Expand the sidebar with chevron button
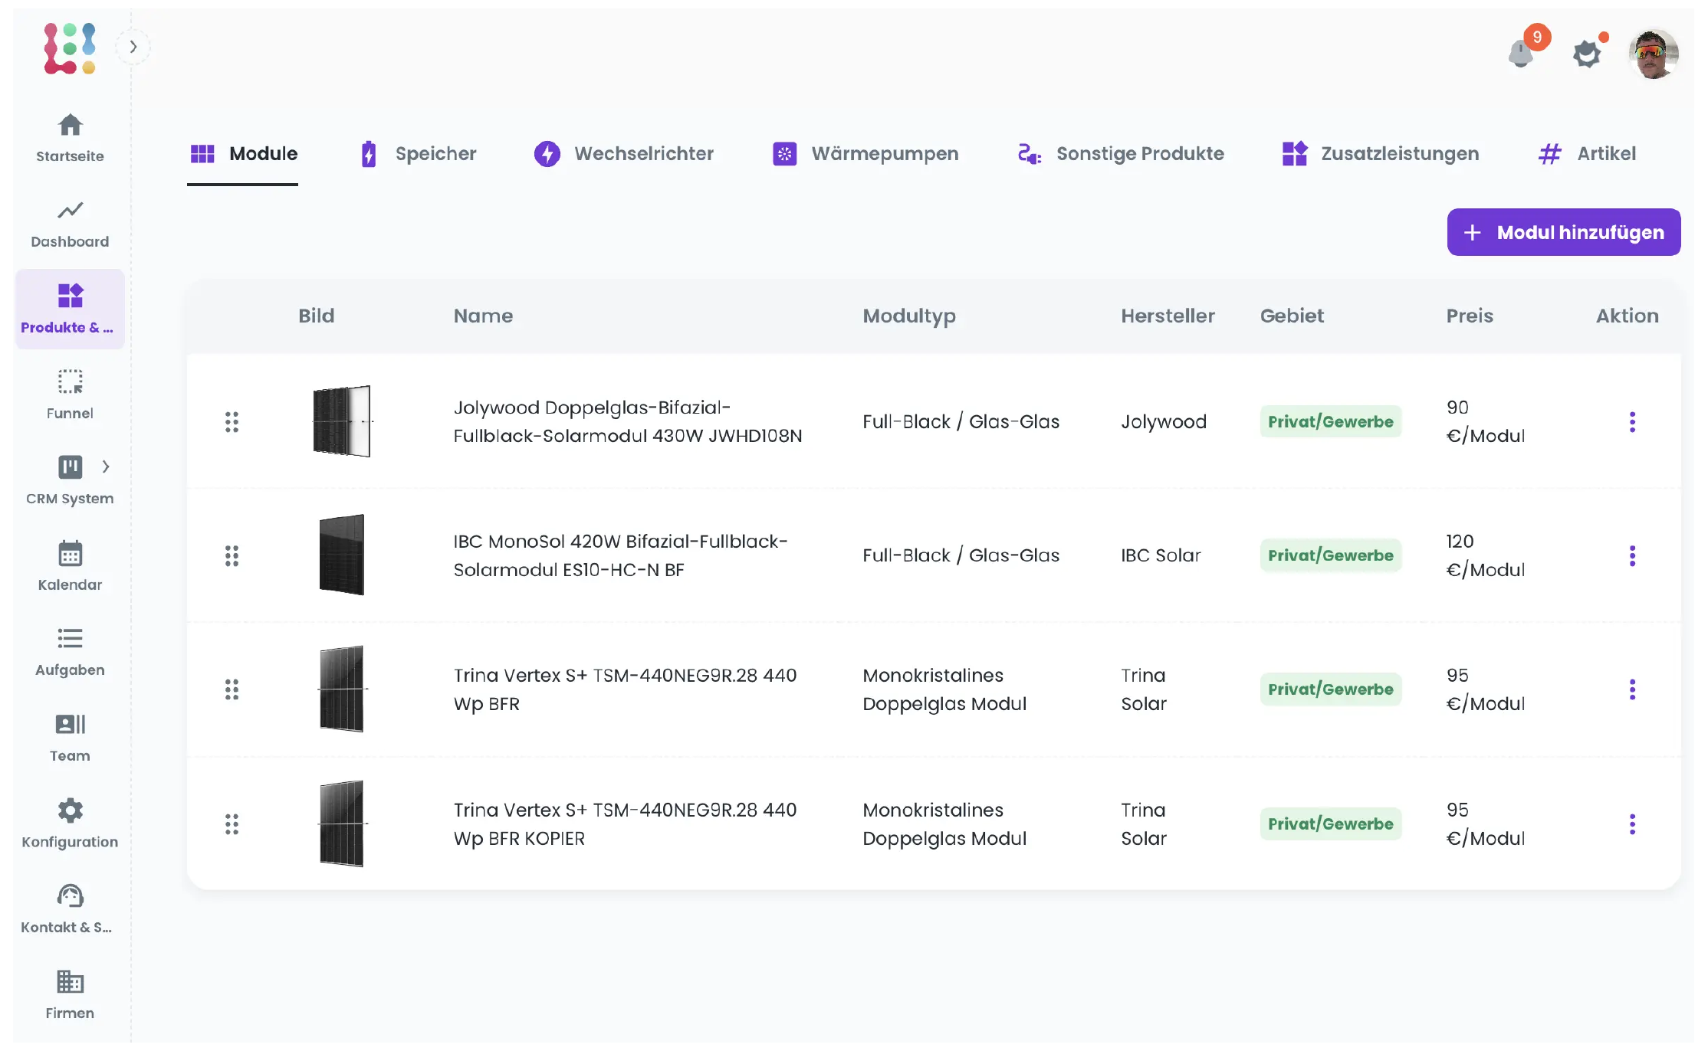Screen dimensions: 1708x1051 (133, 47)
